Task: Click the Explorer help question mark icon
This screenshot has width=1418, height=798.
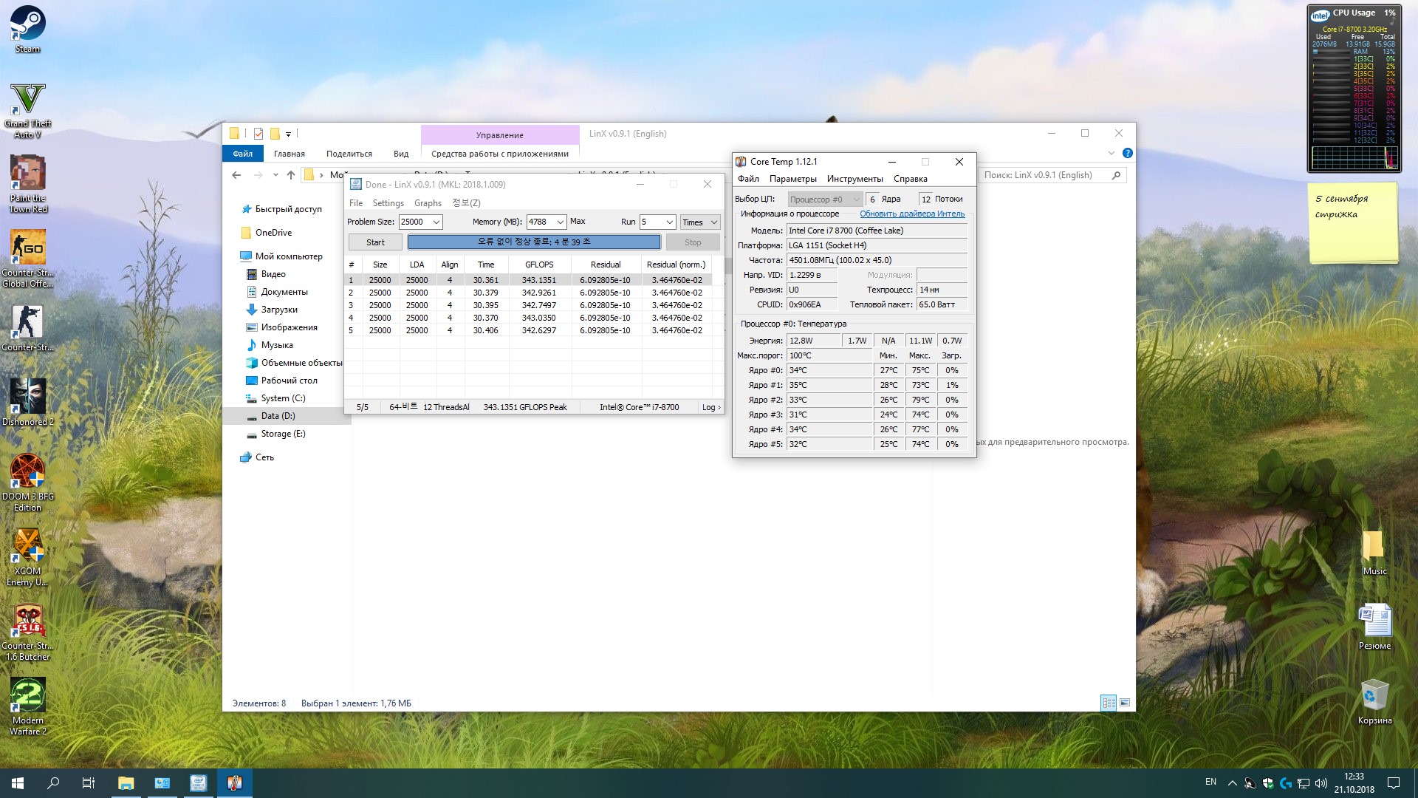Action: 1127,153
